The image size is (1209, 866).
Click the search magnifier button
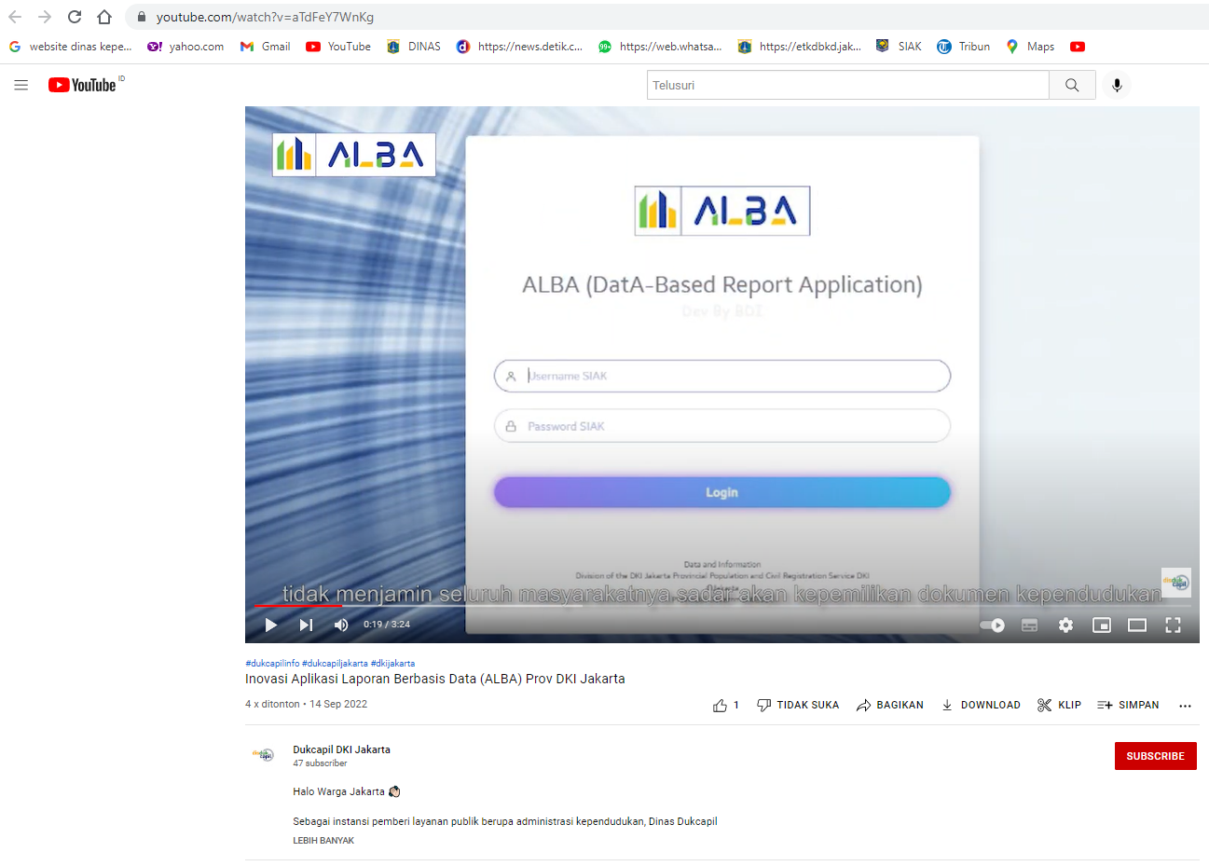click(1072, 85)
